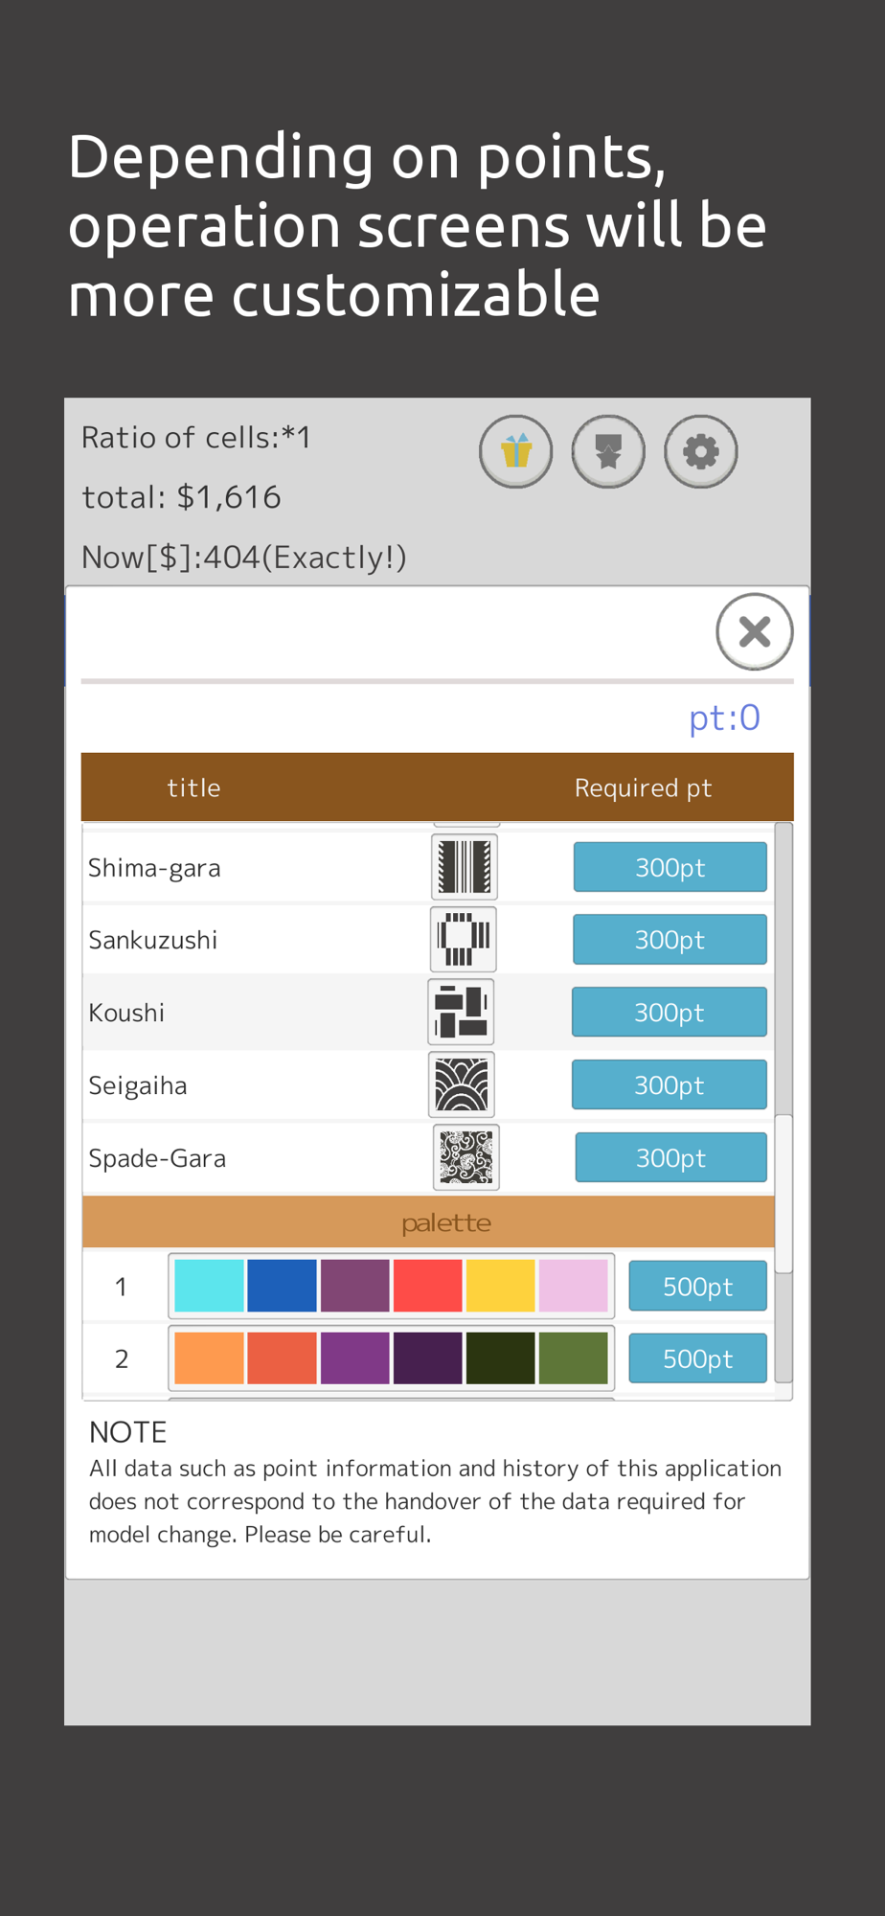Viewport: 885px width, 1916px height.
Task: Buy Shima-gara for 300pt
Action: point(670,867)
